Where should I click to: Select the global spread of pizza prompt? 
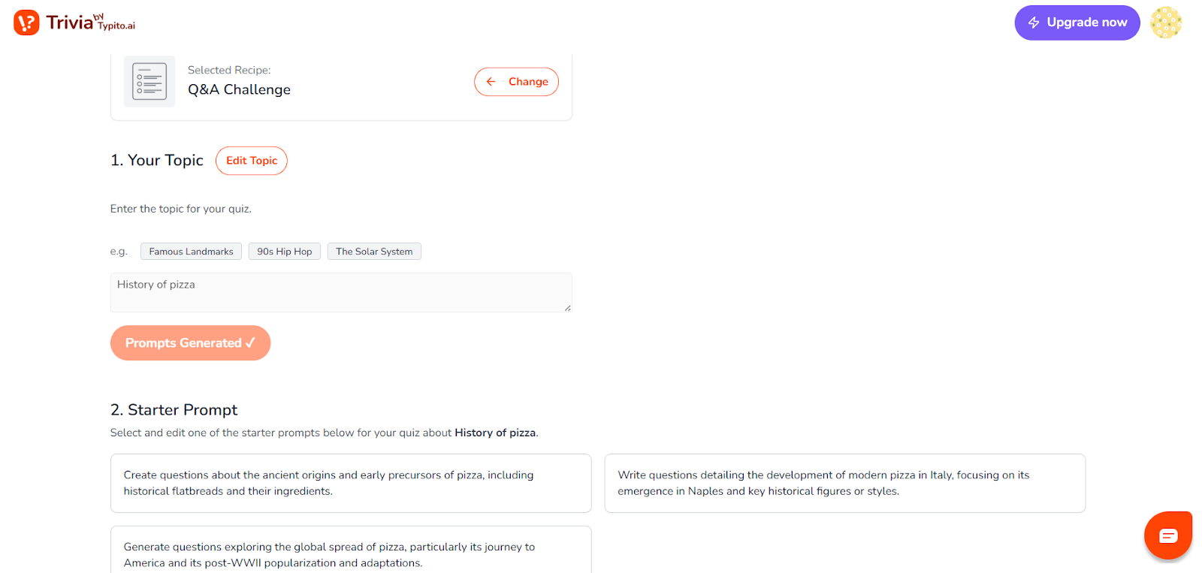[350, 554]
